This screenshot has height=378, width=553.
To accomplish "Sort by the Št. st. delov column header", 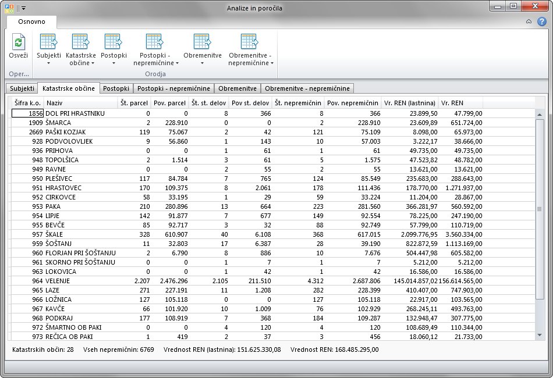I will coord(208,103).
